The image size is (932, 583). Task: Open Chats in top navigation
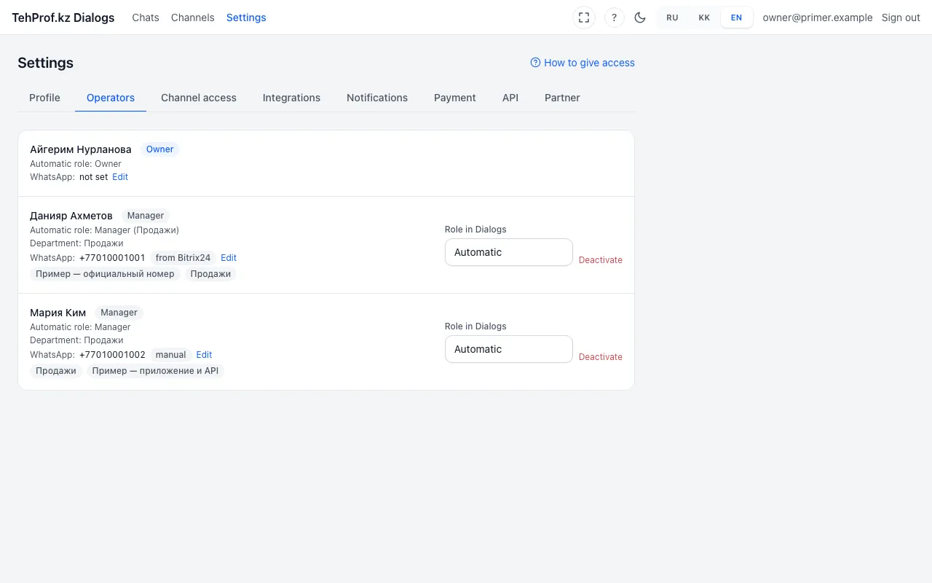pyautogui.click(x=146, y=17)
